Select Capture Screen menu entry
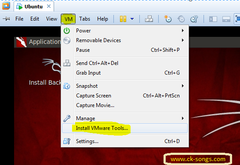240x165 pixels. [125, 96]
